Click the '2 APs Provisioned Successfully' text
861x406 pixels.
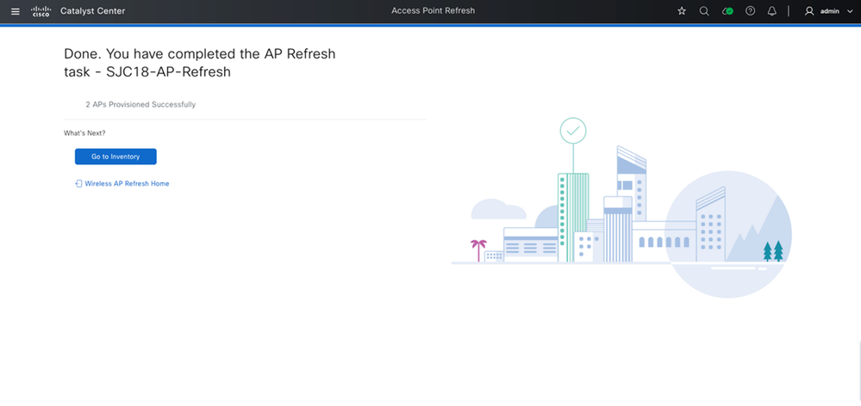click(140, 104)
